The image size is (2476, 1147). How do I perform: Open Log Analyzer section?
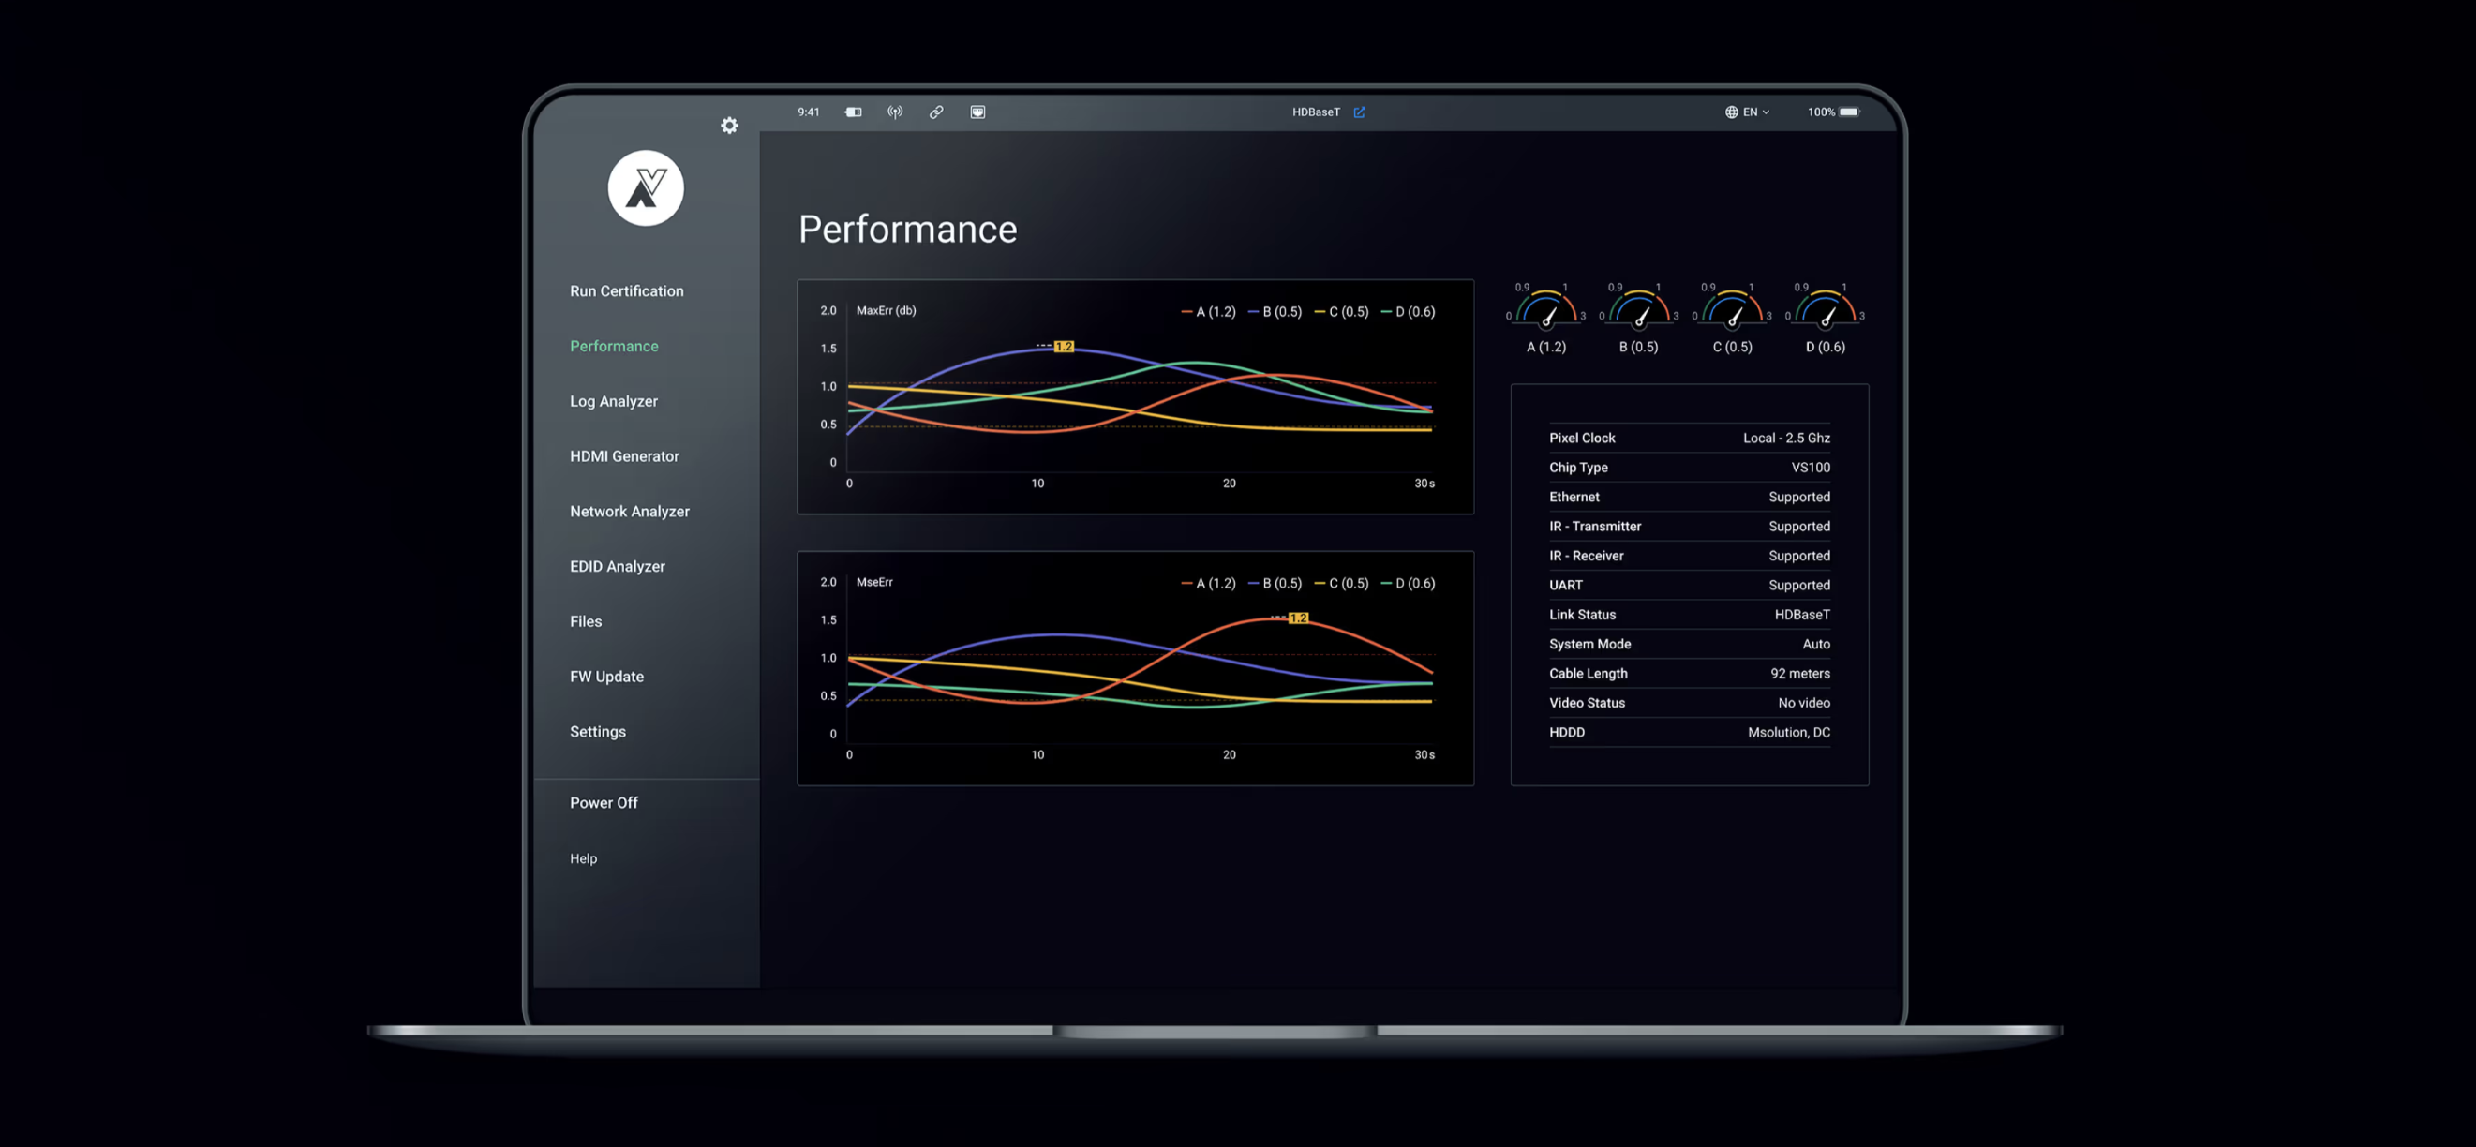click(613, 401)
